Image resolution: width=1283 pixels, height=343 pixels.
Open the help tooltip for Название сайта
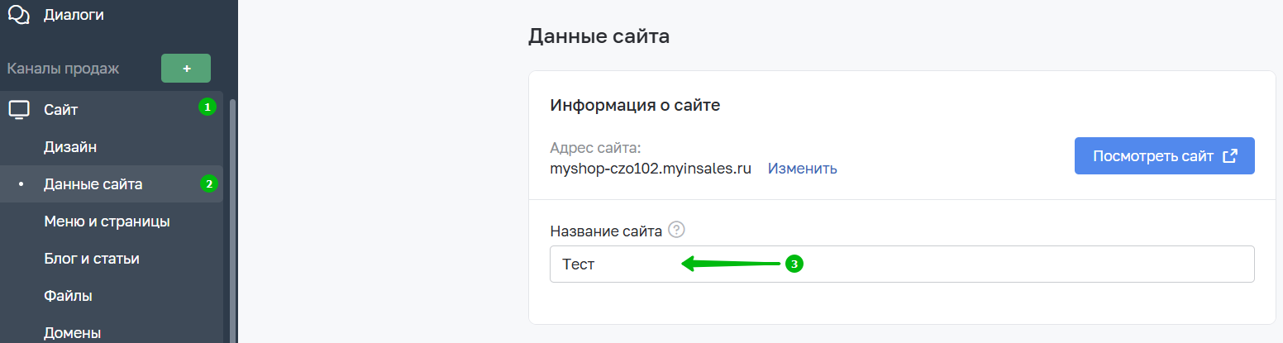pyautogui.click(x=677, y=230)
